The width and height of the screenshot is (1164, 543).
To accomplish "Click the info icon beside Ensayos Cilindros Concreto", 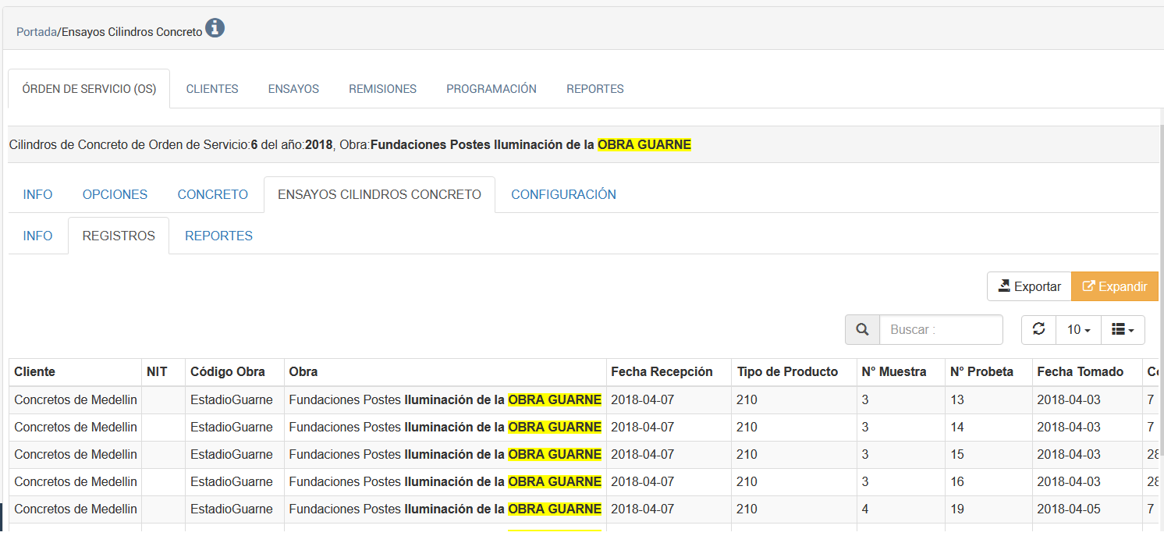I will (x=215, y=29).
